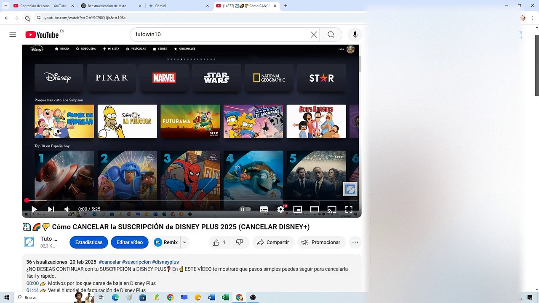Open Task View on the taskbar

[101, 298]
